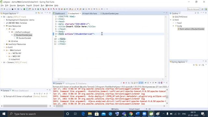This screenshot has height=117, width=208.
Task: Minimize the Project Explorer panel
Action: coord(47,13)
